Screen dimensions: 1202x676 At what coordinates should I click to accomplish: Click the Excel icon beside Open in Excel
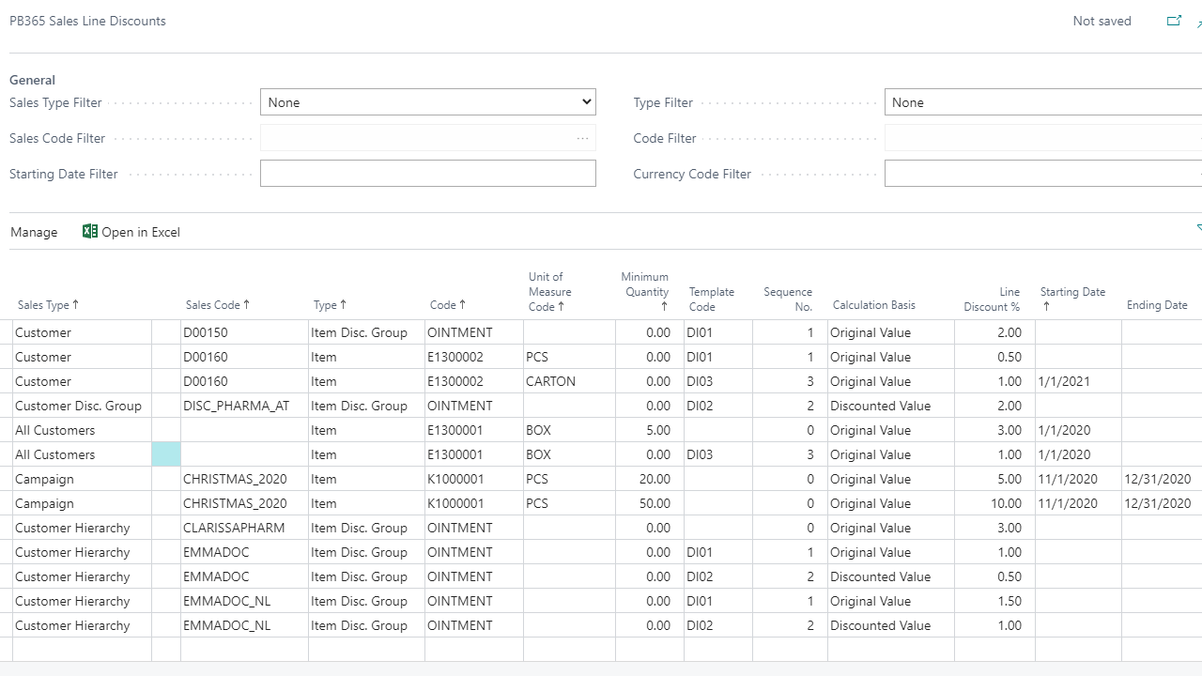click(x=90, y=231)
